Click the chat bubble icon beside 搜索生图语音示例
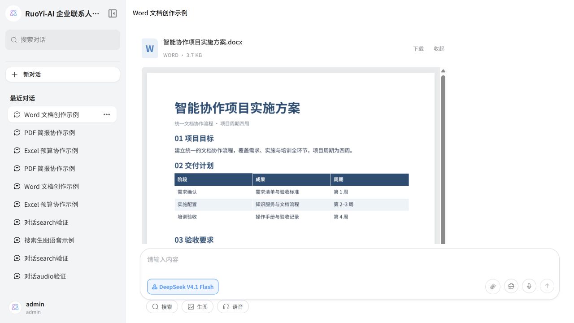 click(x=17, y=240)
